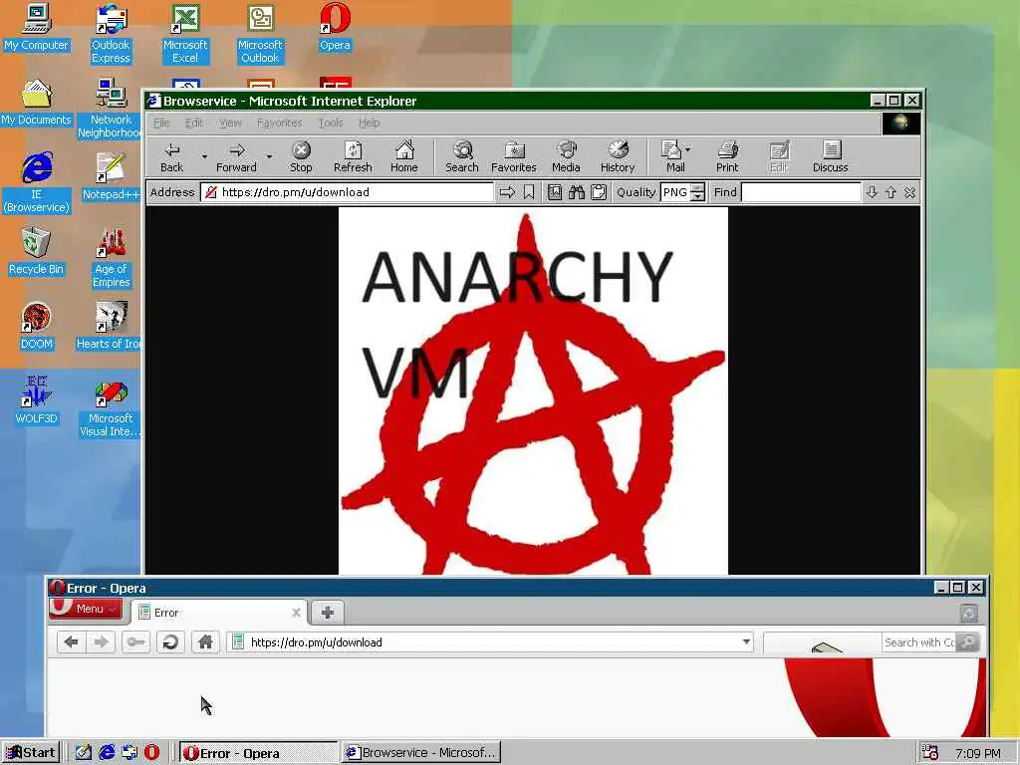Open Opera address bar dropdown arrow
The height and width of the screenshot is (765, 1020).
click(x=746, y=642)
